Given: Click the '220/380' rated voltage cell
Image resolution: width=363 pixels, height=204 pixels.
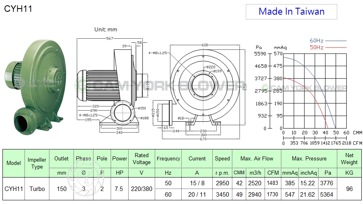Looking at the screenshot, I should (142, 189).
